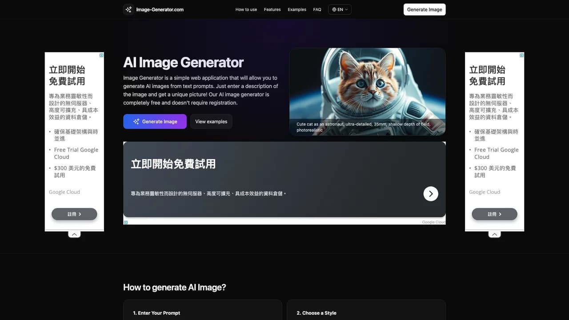Jump to the FAQ section link
The image size is (569, 320).
(317, 9)
